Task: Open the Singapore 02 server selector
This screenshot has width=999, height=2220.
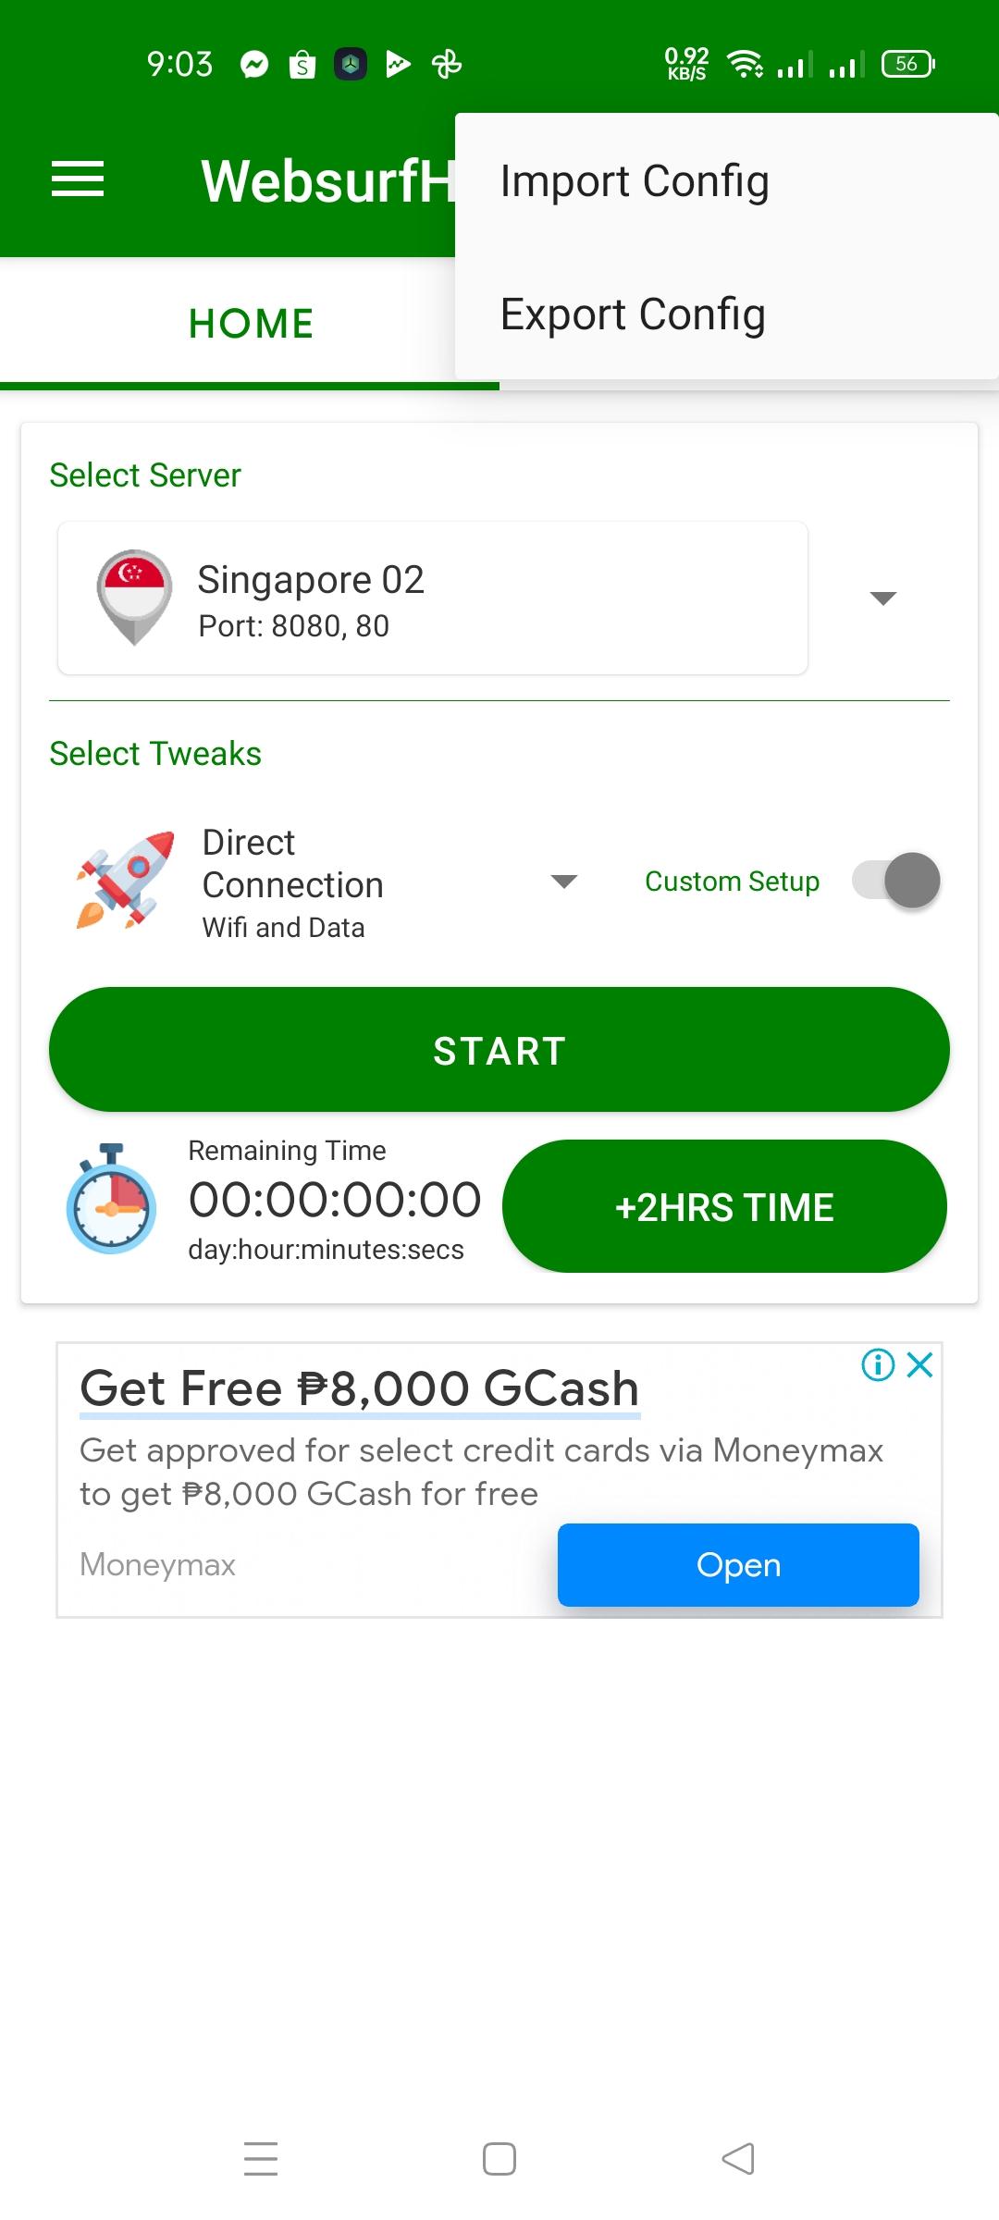Action: coord(433,598)
